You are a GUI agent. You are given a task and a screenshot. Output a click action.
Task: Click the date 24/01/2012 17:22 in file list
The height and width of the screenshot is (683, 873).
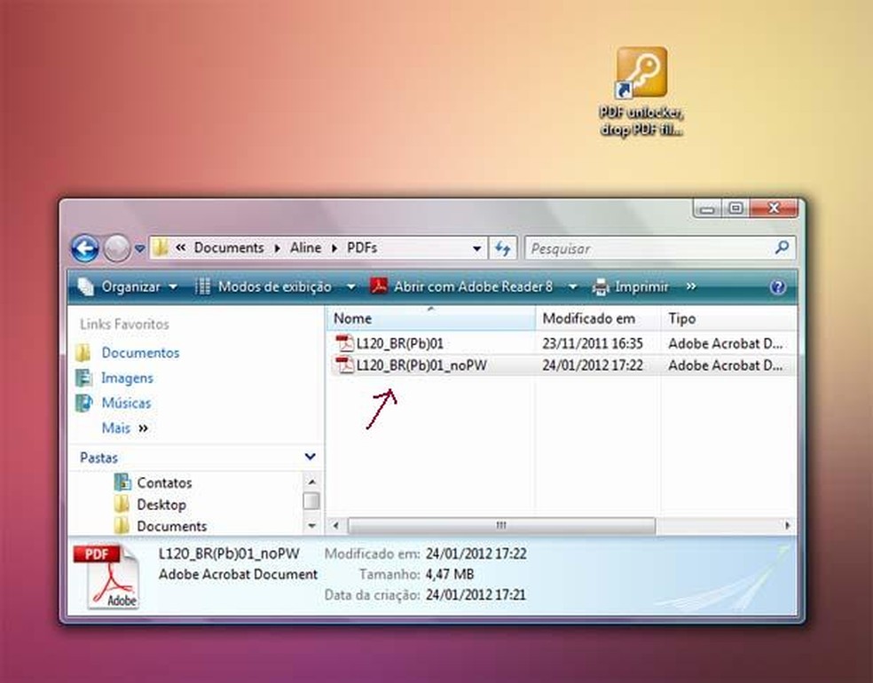(593, 365)
